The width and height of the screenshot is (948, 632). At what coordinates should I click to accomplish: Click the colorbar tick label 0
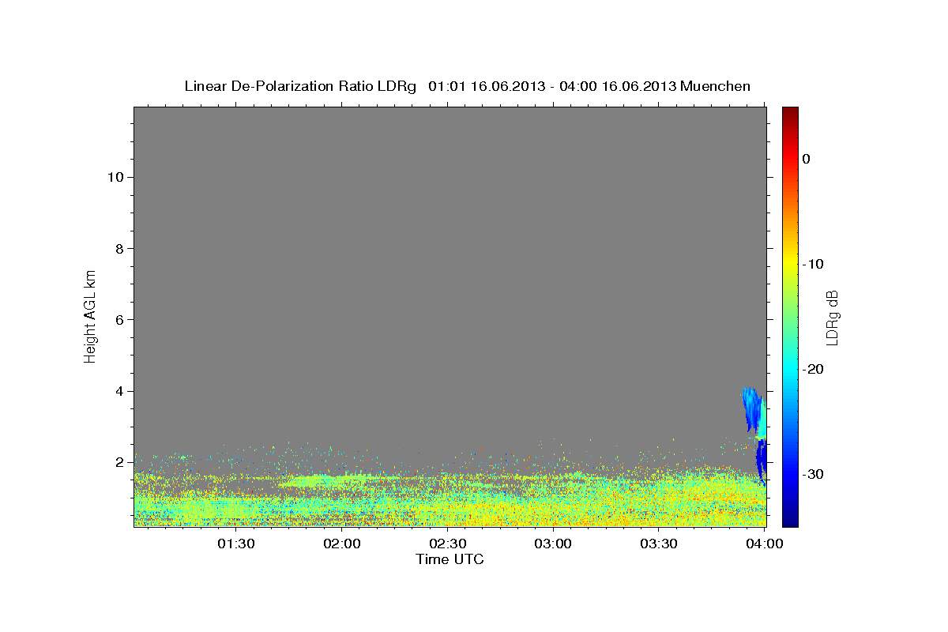point(806,159)
